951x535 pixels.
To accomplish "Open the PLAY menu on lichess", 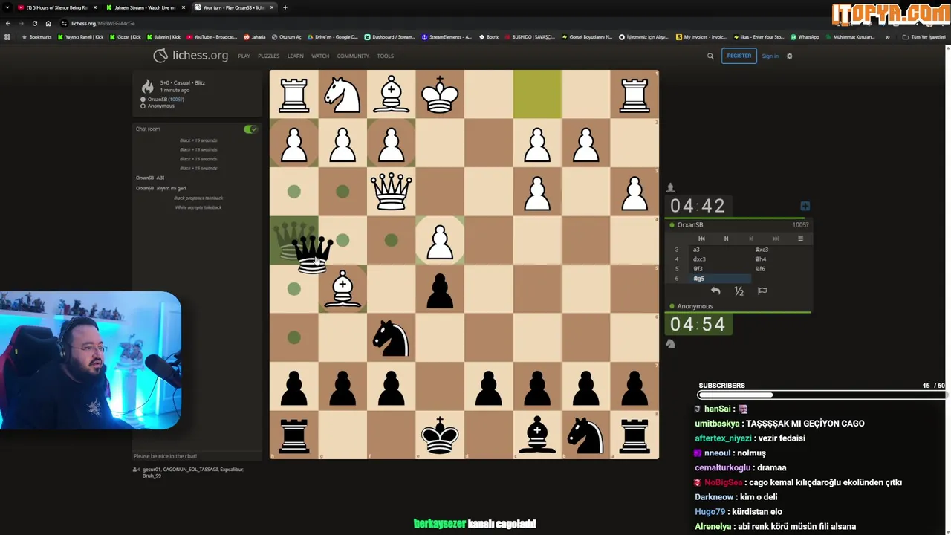I will (x=244, y=56).
